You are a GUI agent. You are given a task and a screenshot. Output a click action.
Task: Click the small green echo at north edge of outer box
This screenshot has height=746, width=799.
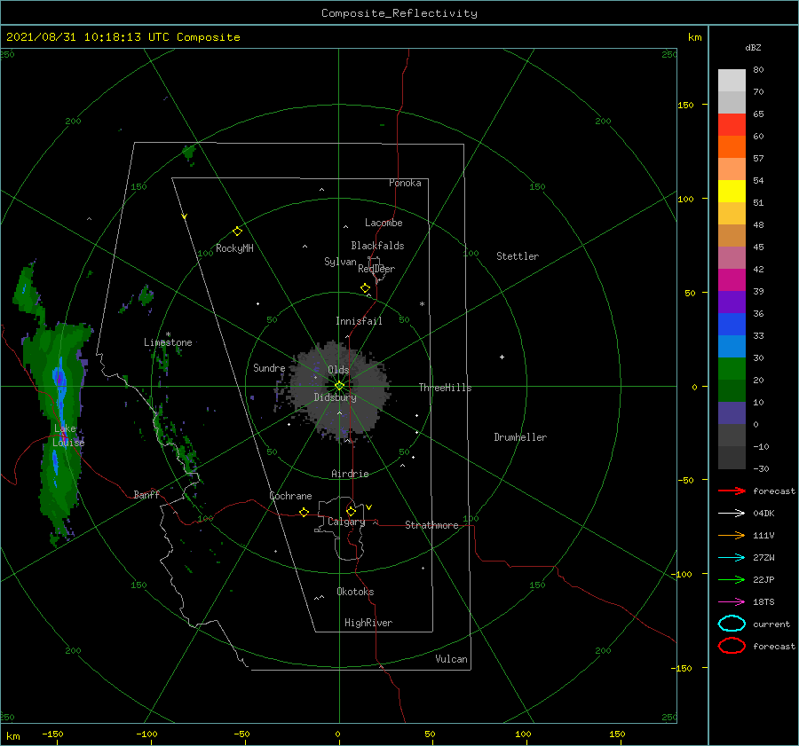(x=189, y=152)
